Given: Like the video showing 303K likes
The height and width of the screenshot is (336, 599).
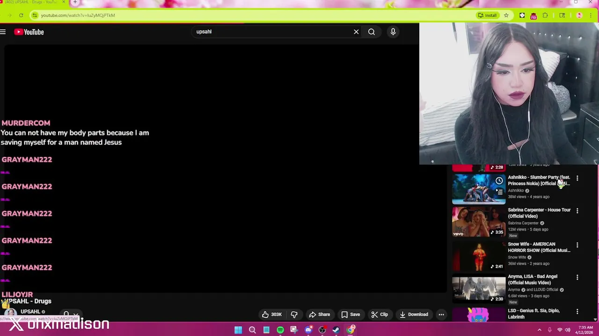Looking at the screenshot, I should [271, 315].
